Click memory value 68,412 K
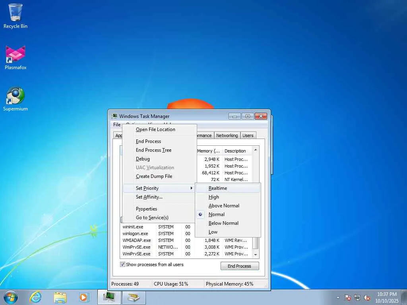407x305 pixels. pyautogui.click(x=211, y=173)
